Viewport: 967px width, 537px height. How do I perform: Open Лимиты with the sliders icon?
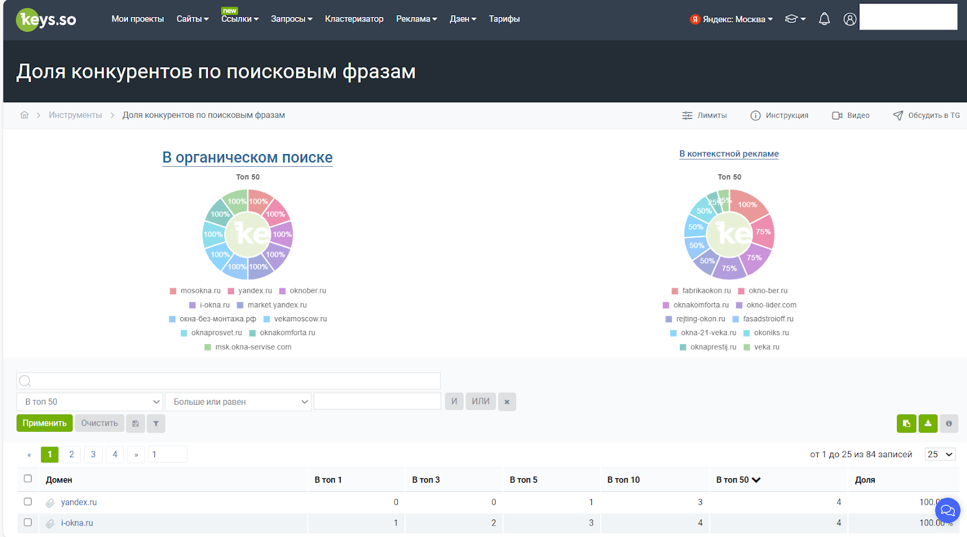[704, 115]
